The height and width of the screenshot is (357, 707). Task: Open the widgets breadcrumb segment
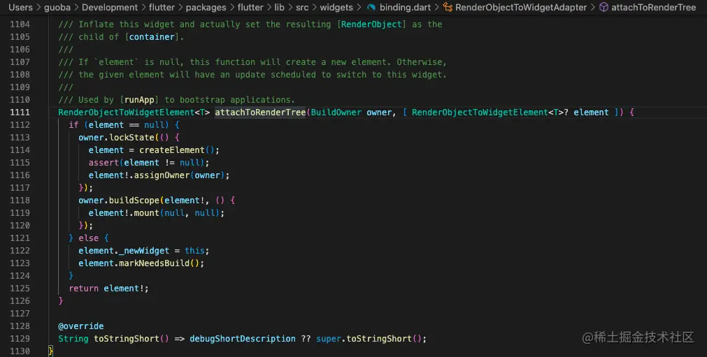(336, 7)
